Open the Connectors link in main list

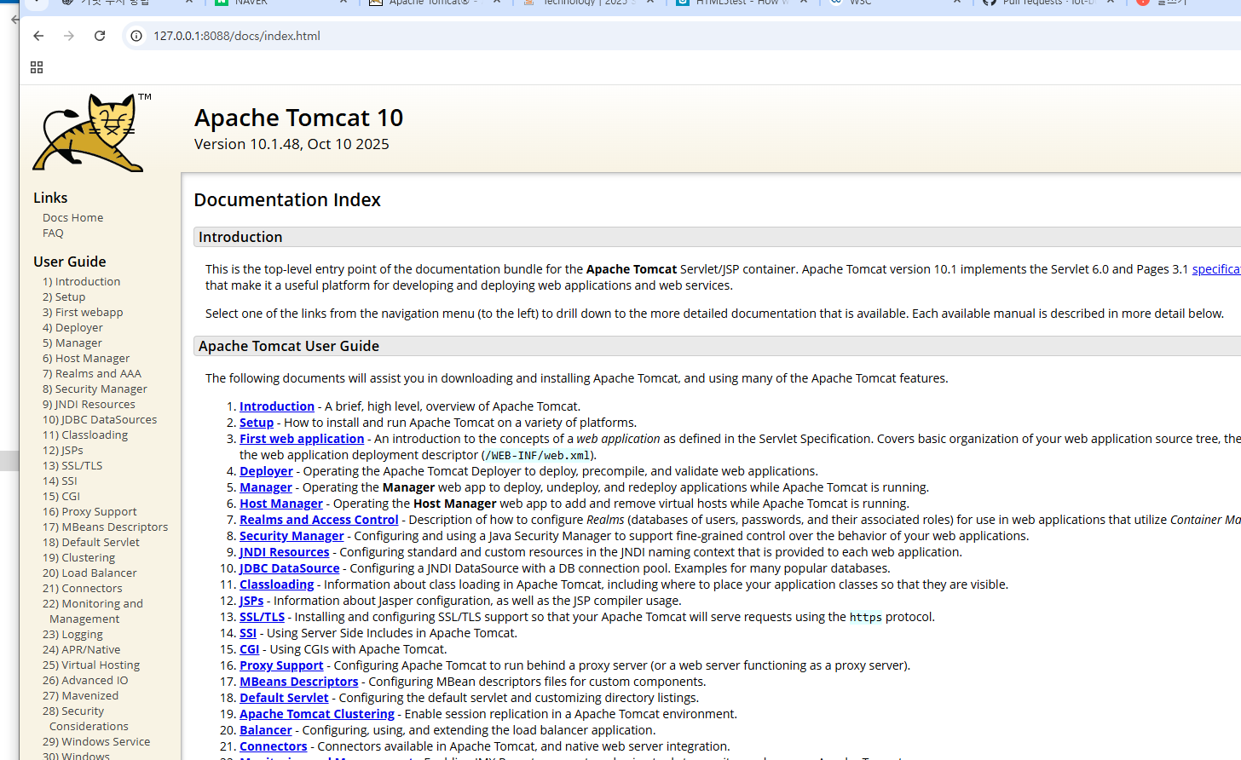tap(274, 746)
